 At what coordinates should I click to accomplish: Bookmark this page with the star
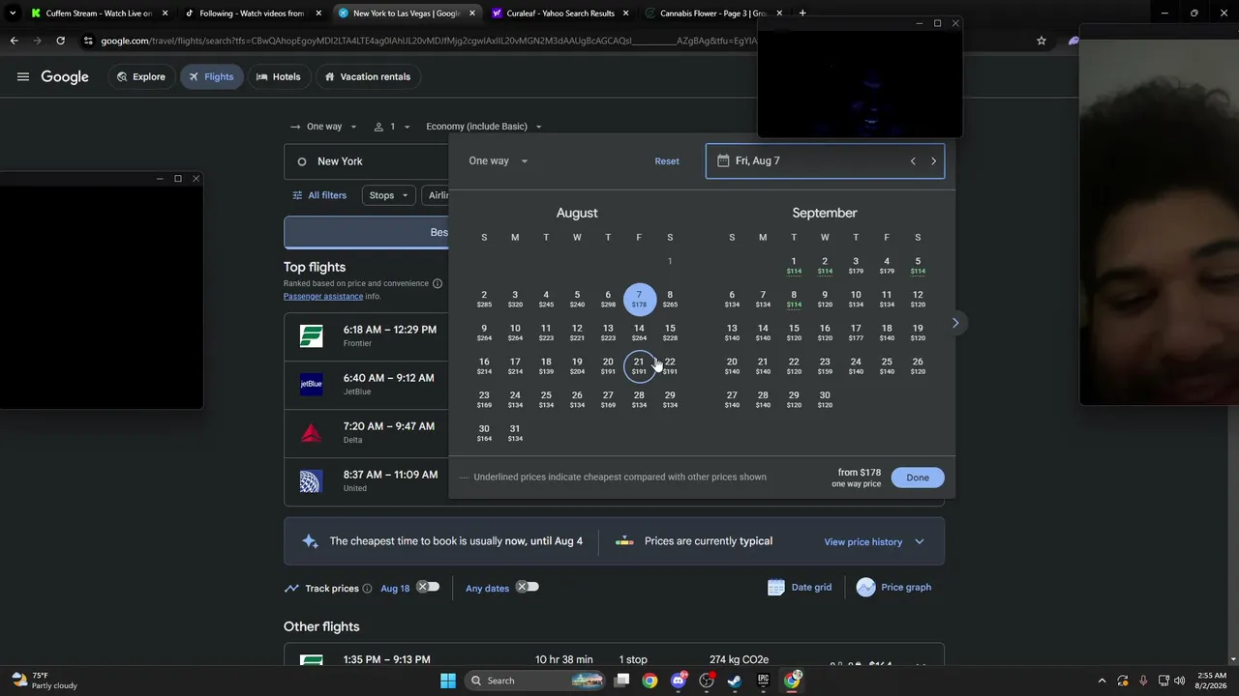coord(1042,41)
